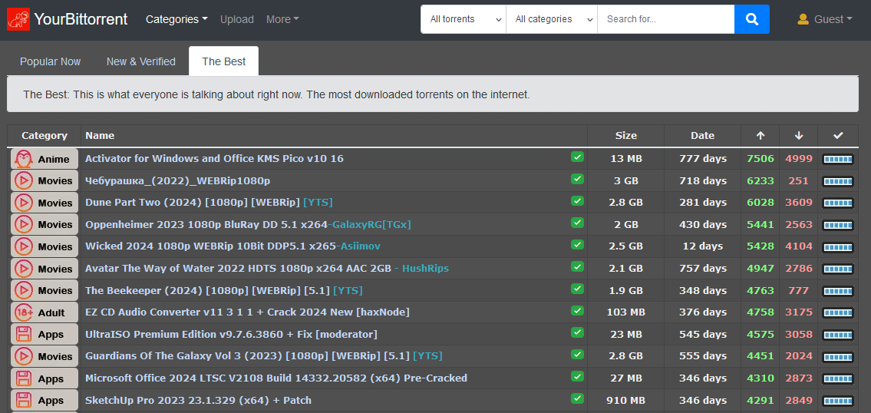Open Activator for Windows and Office KMS Pico torrent
This screenshot has width=871, height=413.
click(x=214, y=158)
